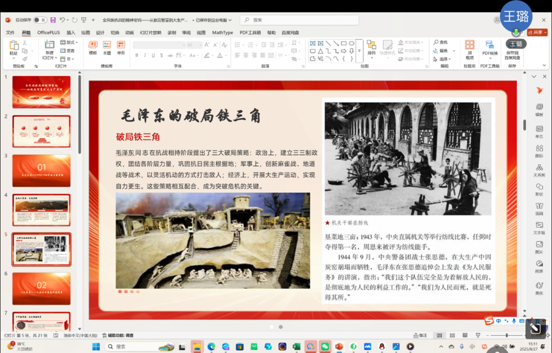Click the Undo arrow icon

(62, 20)
